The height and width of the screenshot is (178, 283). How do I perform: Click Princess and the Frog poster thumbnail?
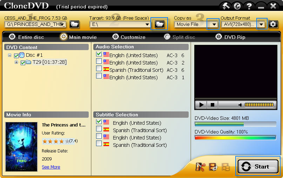pyautogui.click(x=21, y=146)
